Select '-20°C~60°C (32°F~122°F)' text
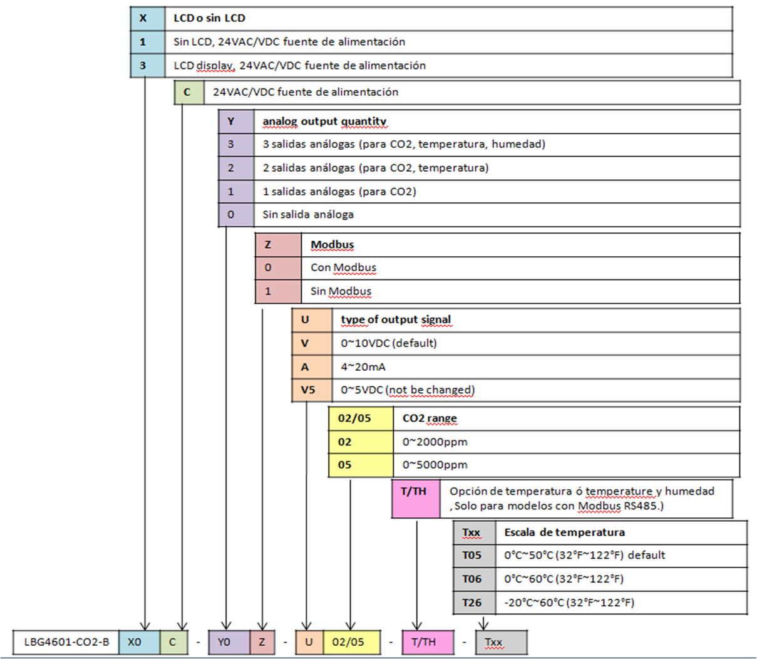Screen dimensions: 757x659 point(569,603)
